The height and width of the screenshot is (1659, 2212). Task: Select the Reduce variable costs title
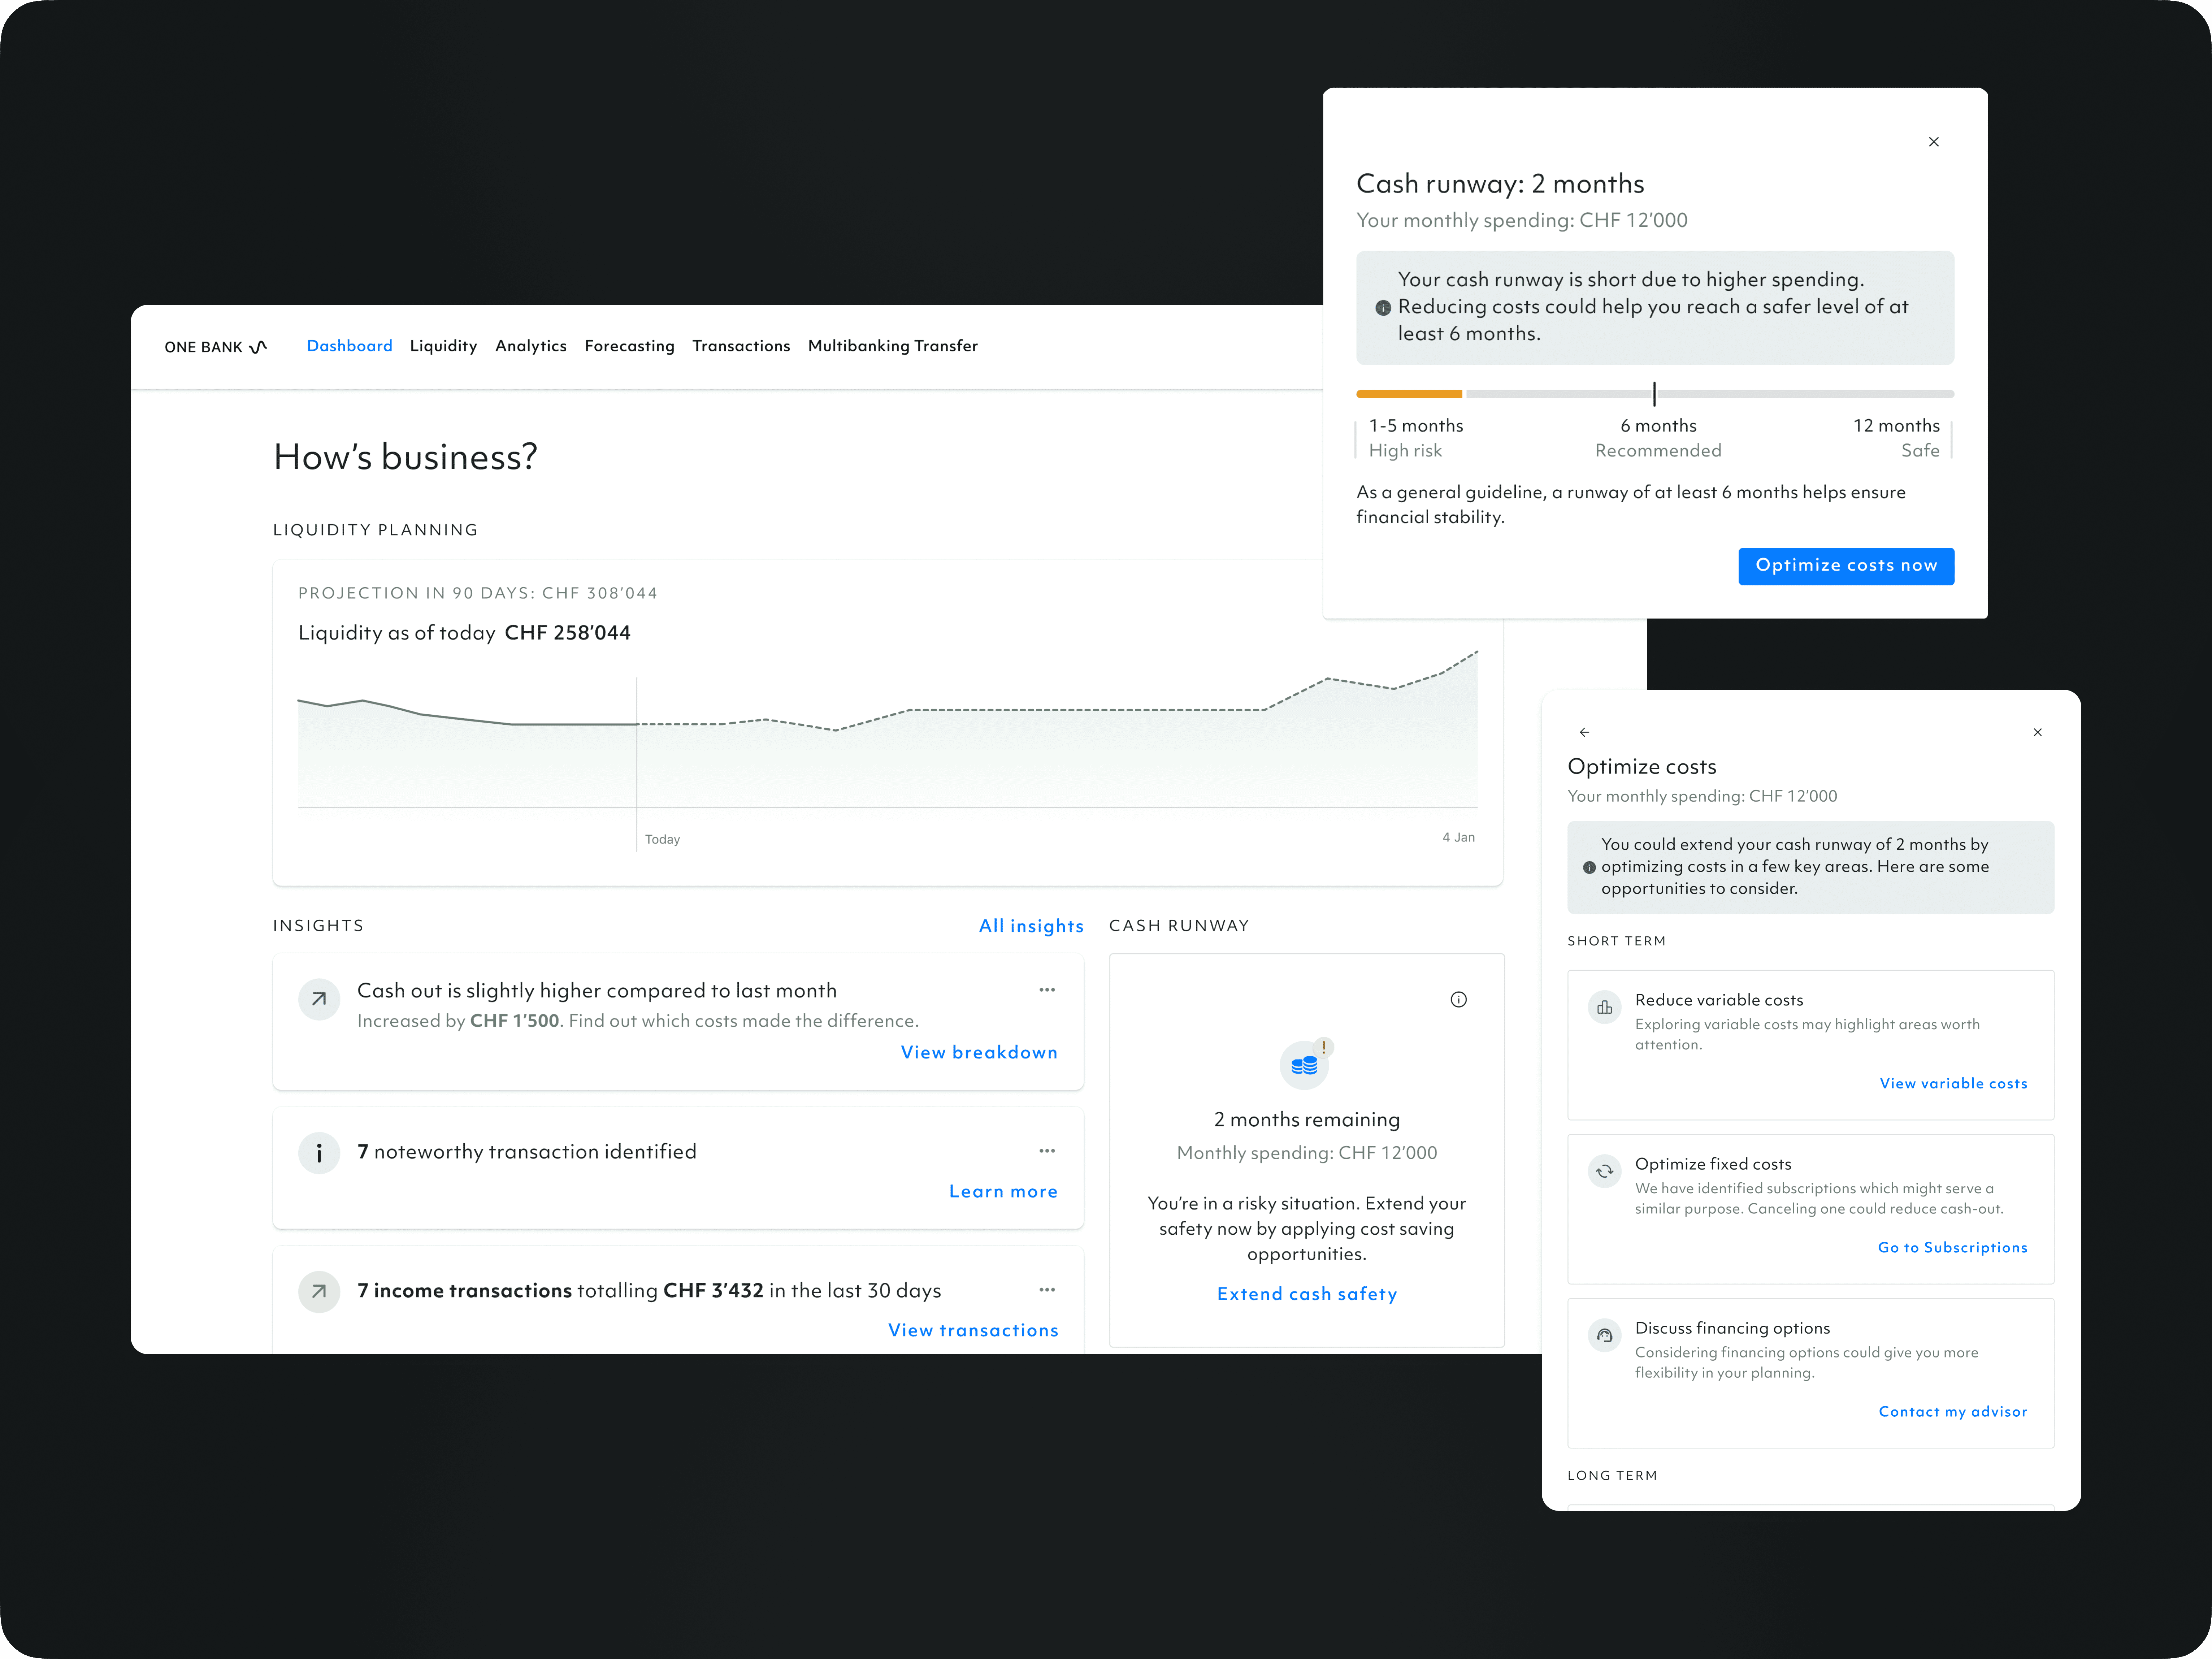point(1719,1000)
